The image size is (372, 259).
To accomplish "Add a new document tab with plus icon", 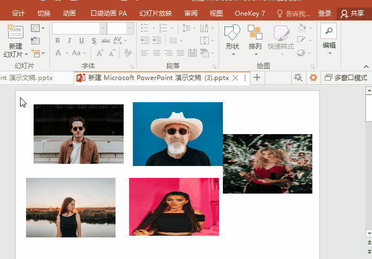I will (257, 78).
